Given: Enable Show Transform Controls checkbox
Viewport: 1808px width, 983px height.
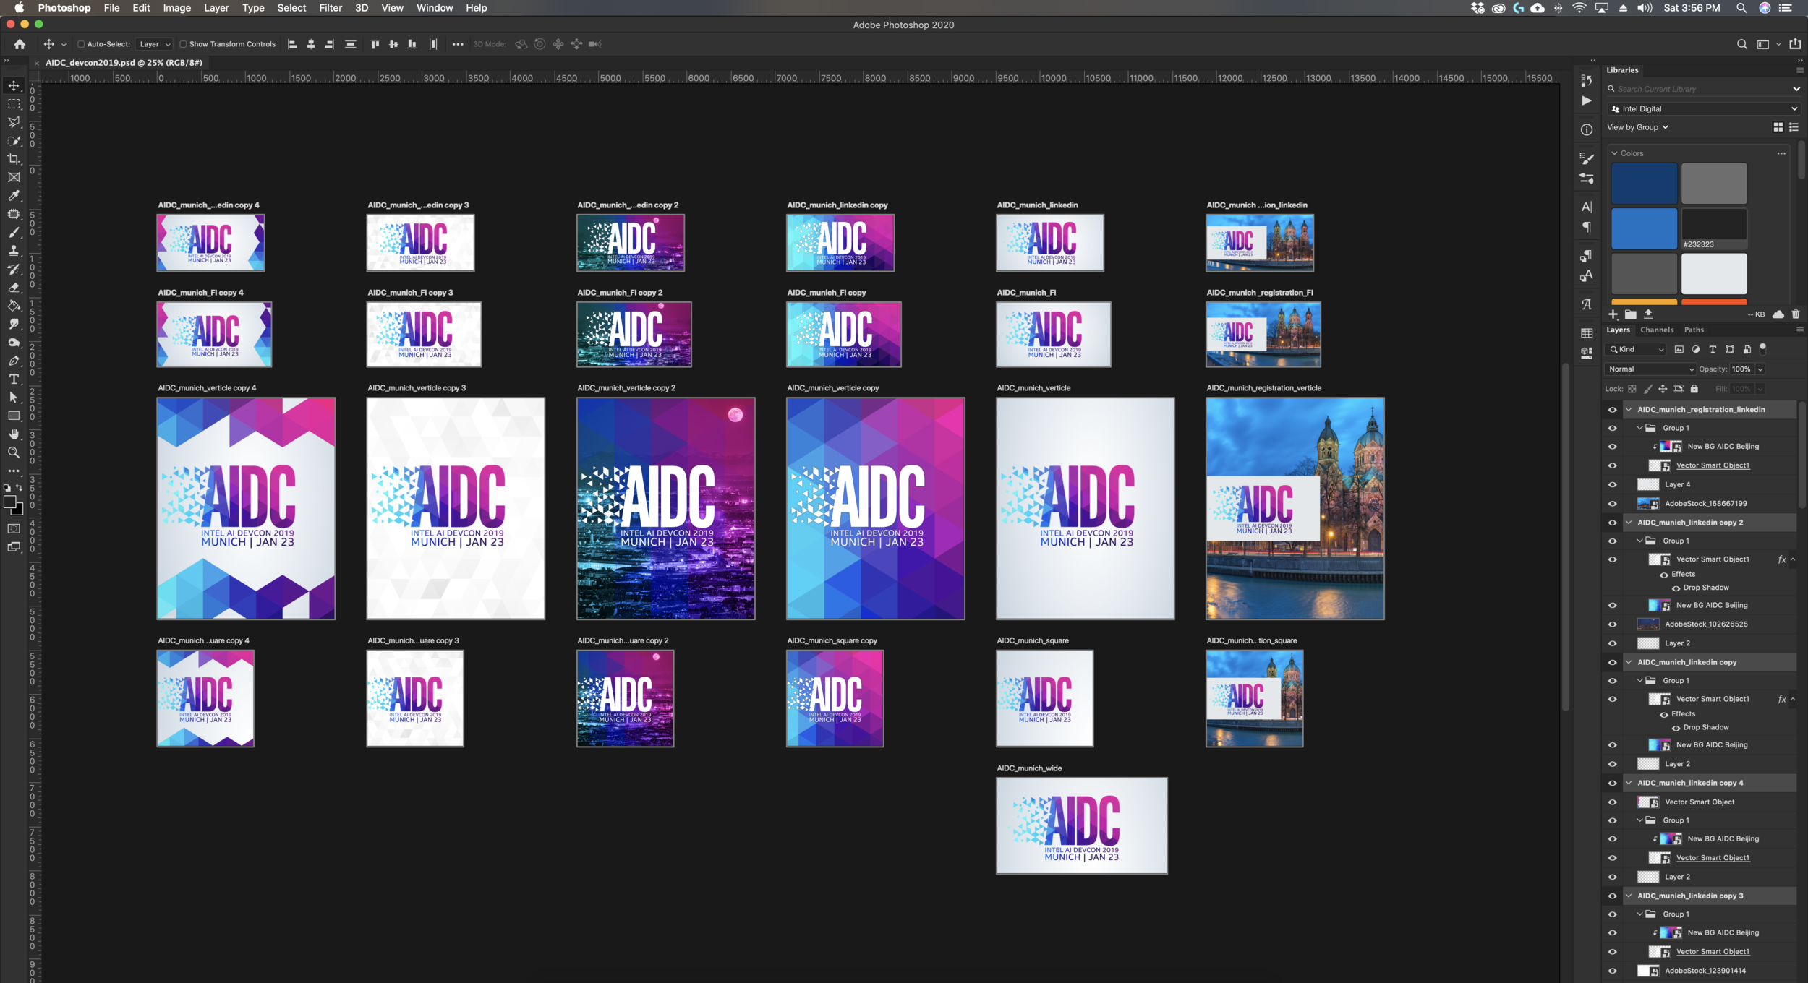Looking at the screenshot, I should click(183, 44).
